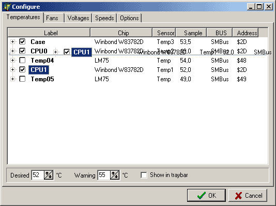Dismiss dialog with Cancel button
The image size is (276, 206).
pos(248,196)
